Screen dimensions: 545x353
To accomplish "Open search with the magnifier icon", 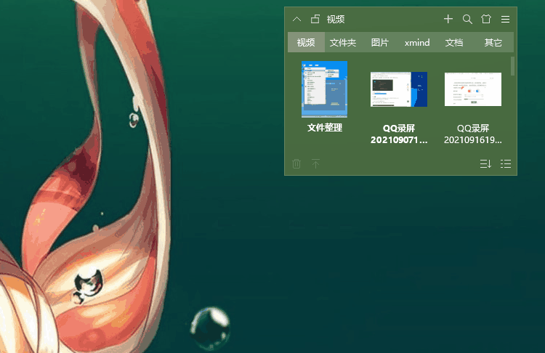I will click(467, 19).
